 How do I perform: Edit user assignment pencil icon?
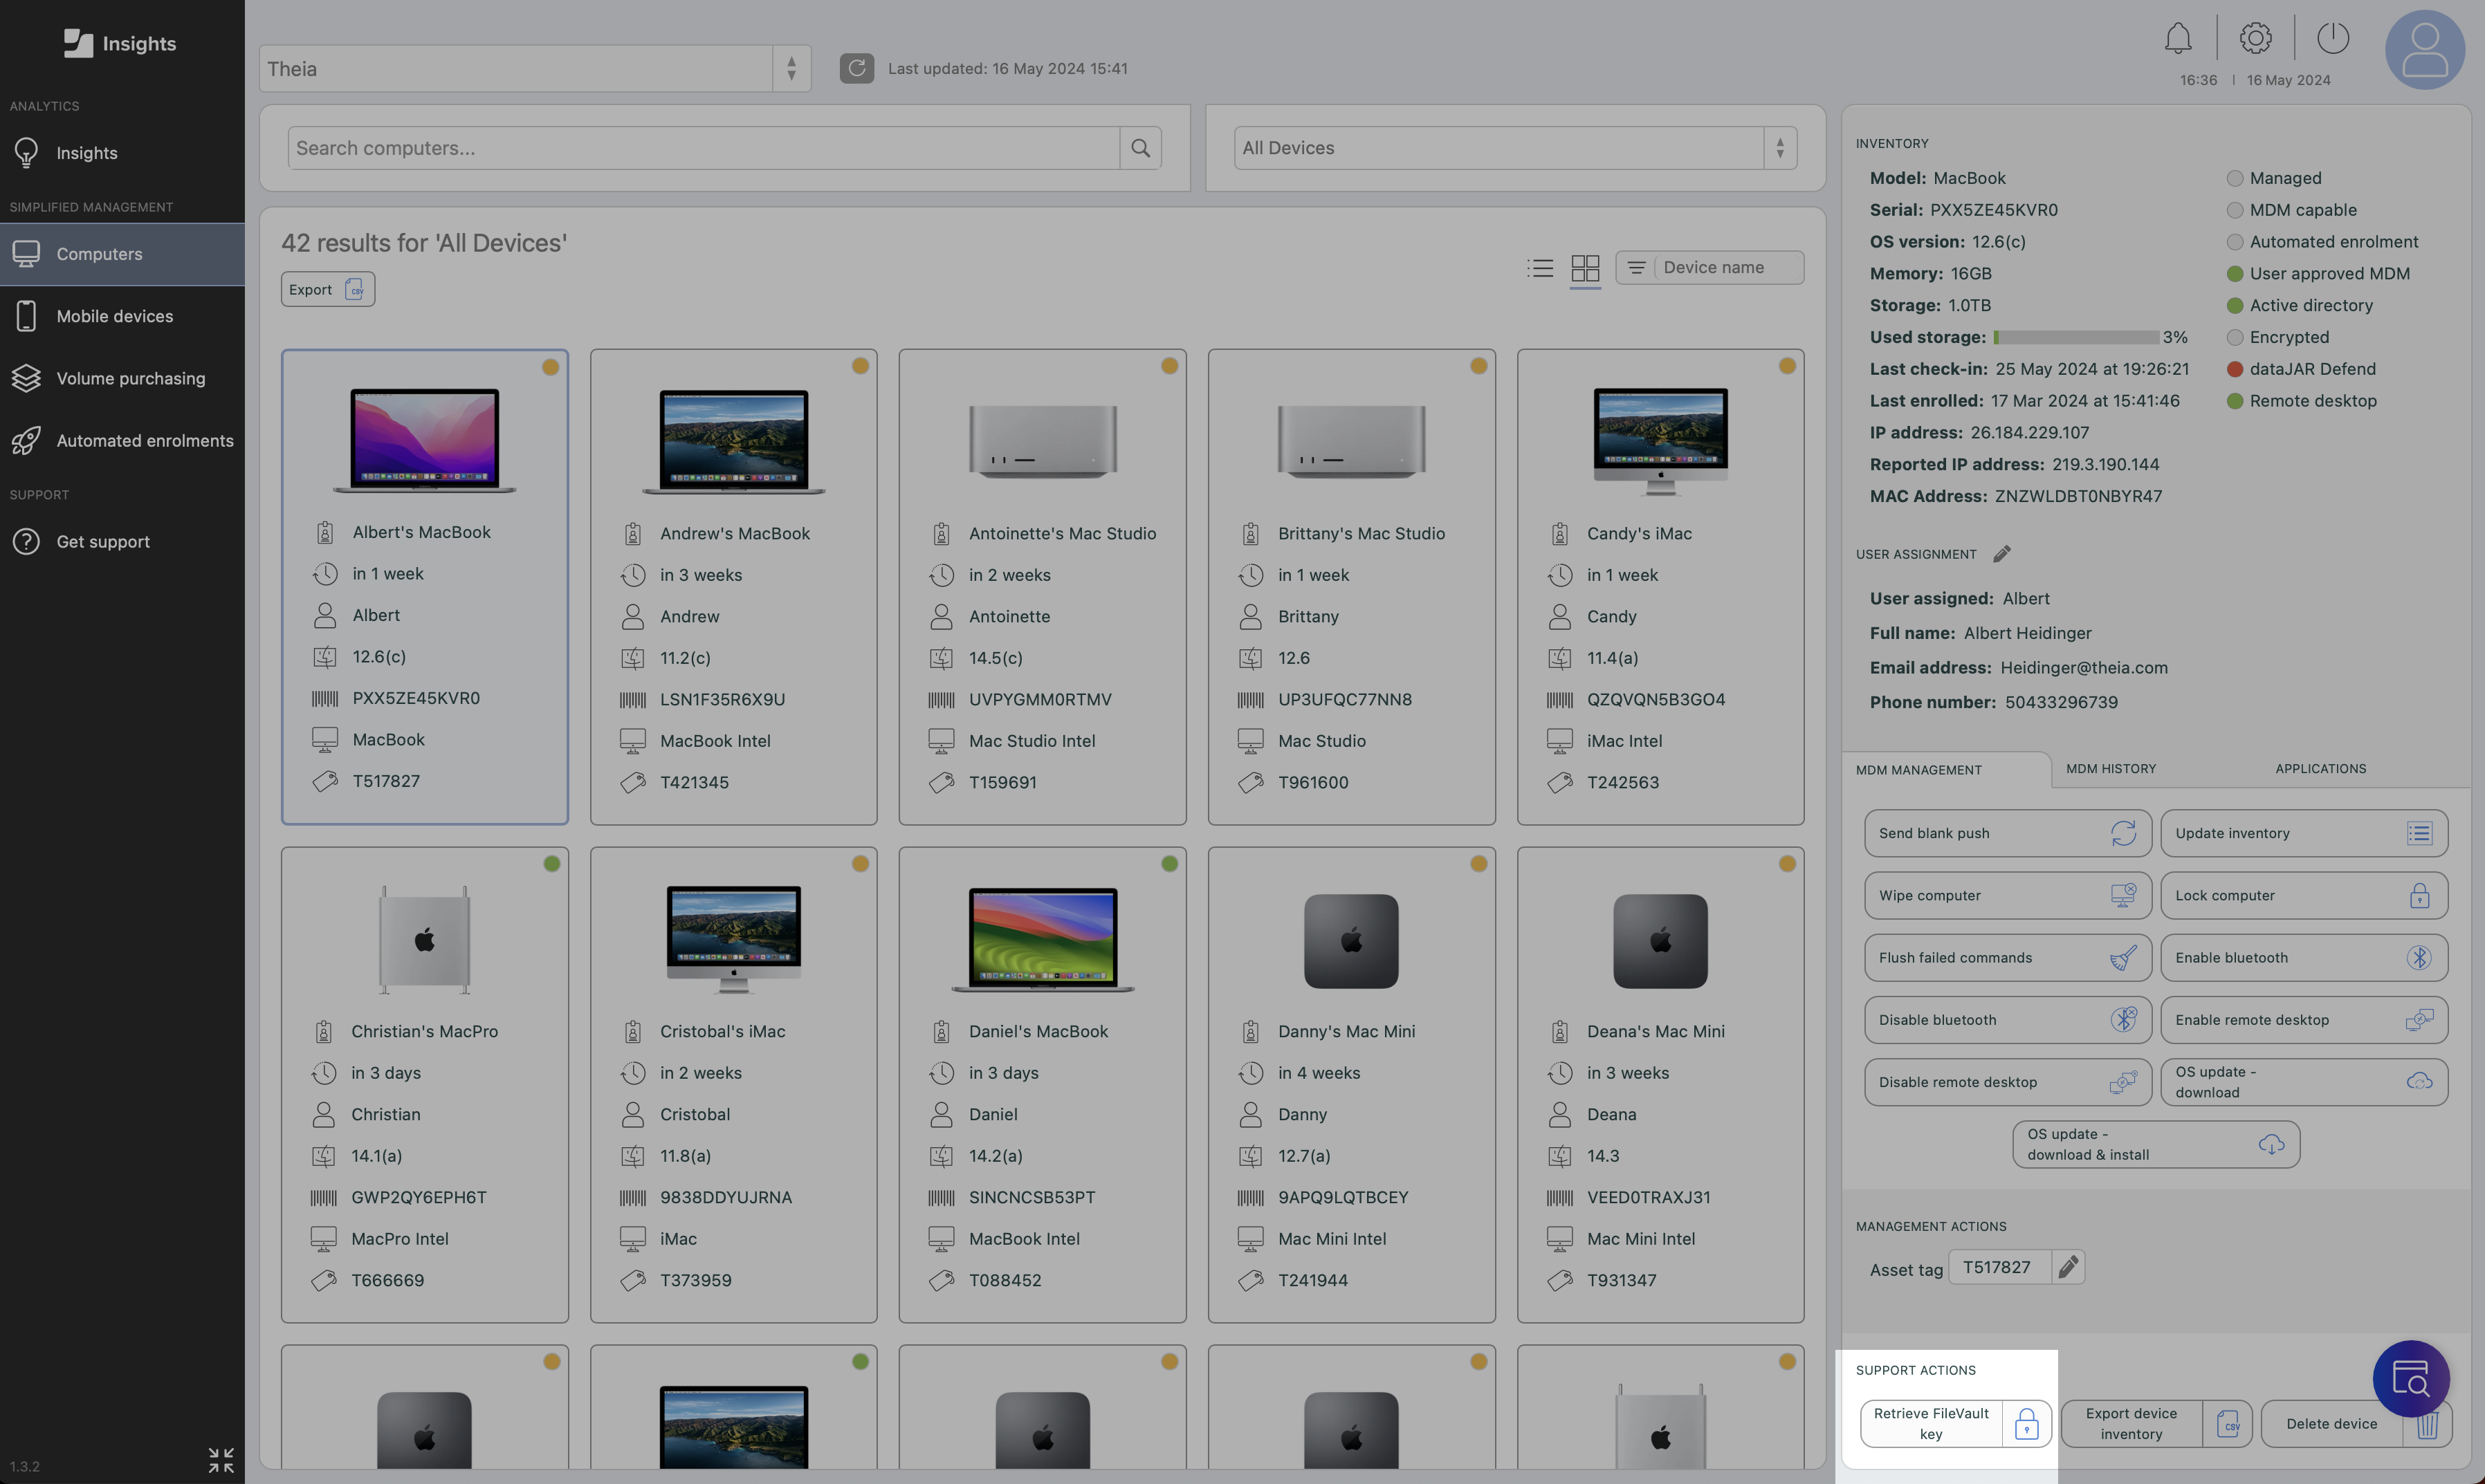[x=2002, y=554]
